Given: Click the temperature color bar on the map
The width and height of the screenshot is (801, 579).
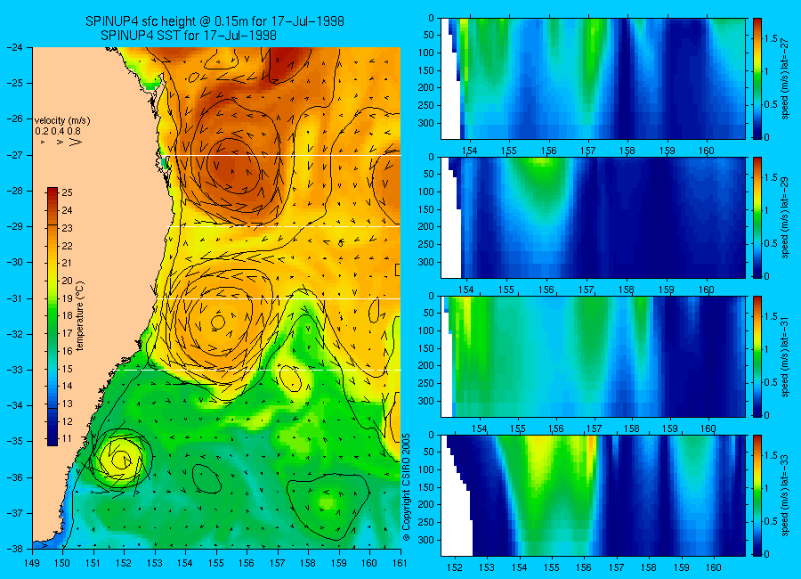Looking at the screenshot, I should click(53, 316).
